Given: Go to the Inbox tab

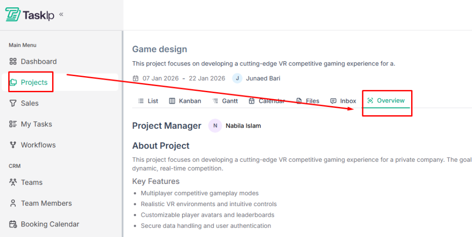Looking at the screenshot, I should tap(343, 101).
